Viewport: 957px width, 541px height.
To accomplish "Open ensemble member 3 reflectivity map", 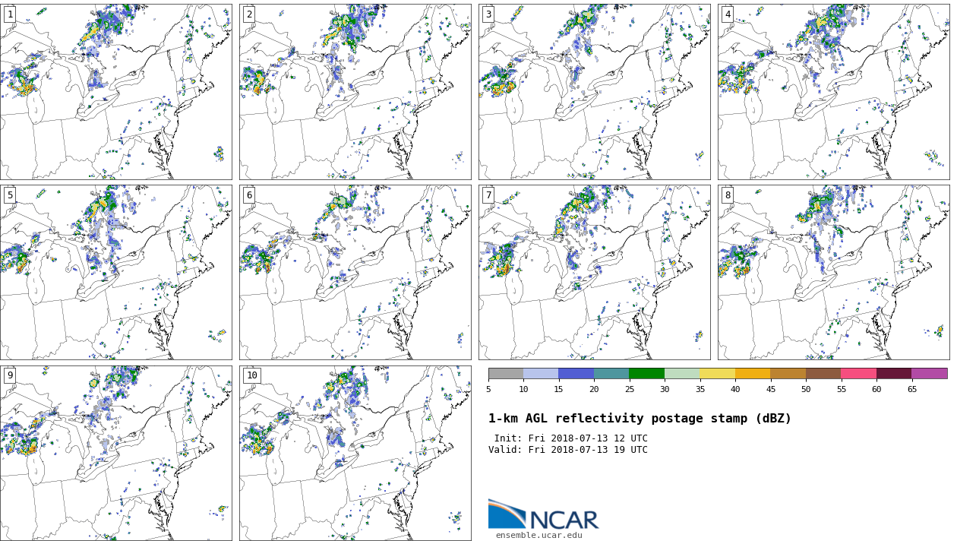I will tap(595, 92).
